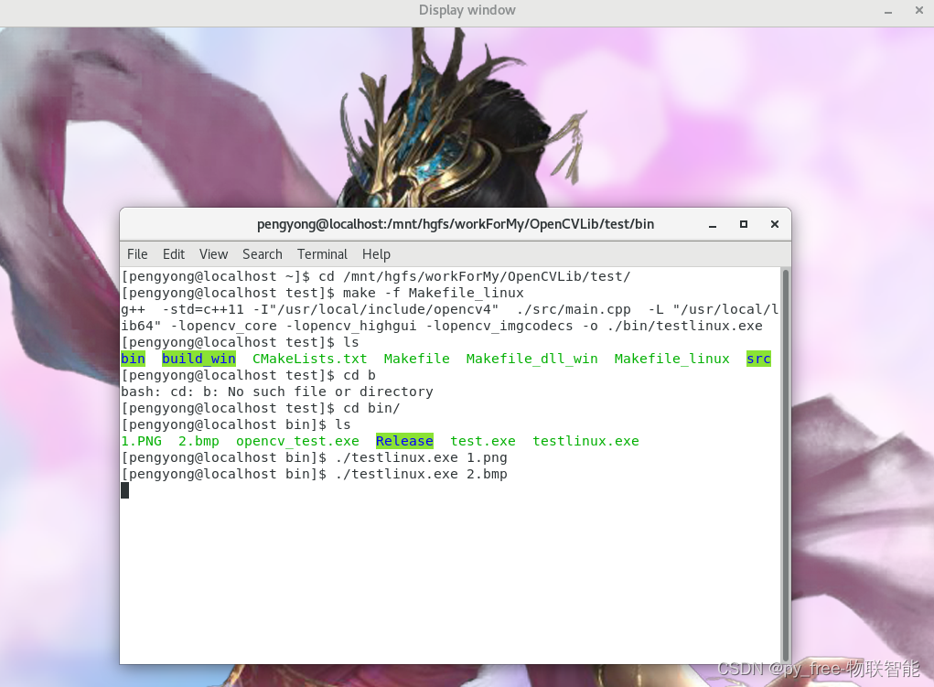Click the 1.PNG file name
Image resolution: width=934 pixels, height=687 pixels.
click(141, 441)
